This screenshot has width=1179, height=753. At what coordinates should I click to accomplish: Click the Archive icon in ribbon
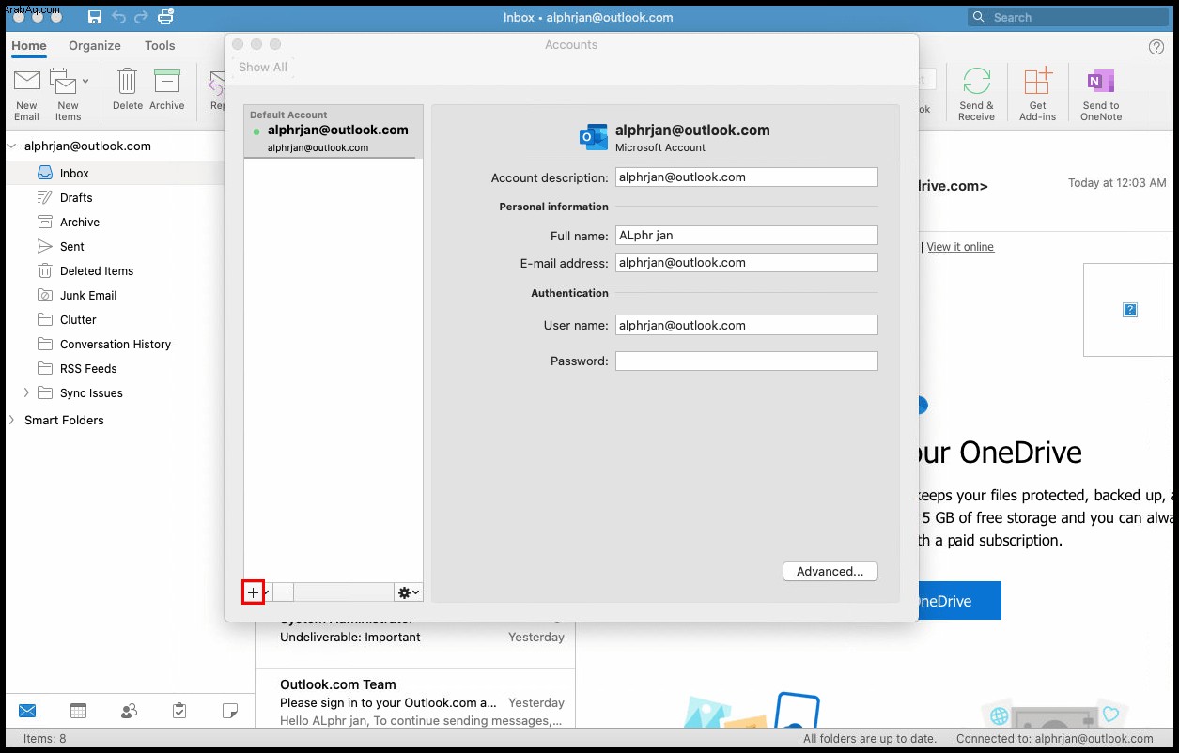[166, 82]
